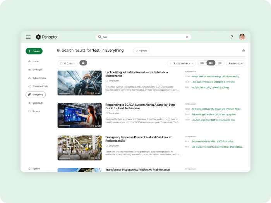The width and height of the screenshot is (271, 203).
Task: Toggle the briefcase filter button
Action: pyautogui.click(x=83, y=63)
